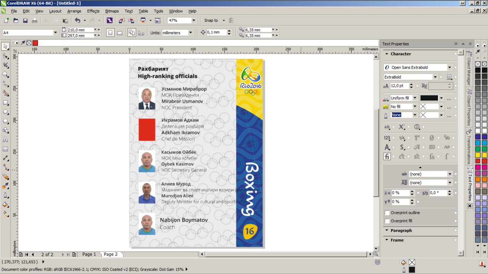This screenshot has width=488, height=274.
Task: Select the Blend effects tool
Action: coord(5,177)
